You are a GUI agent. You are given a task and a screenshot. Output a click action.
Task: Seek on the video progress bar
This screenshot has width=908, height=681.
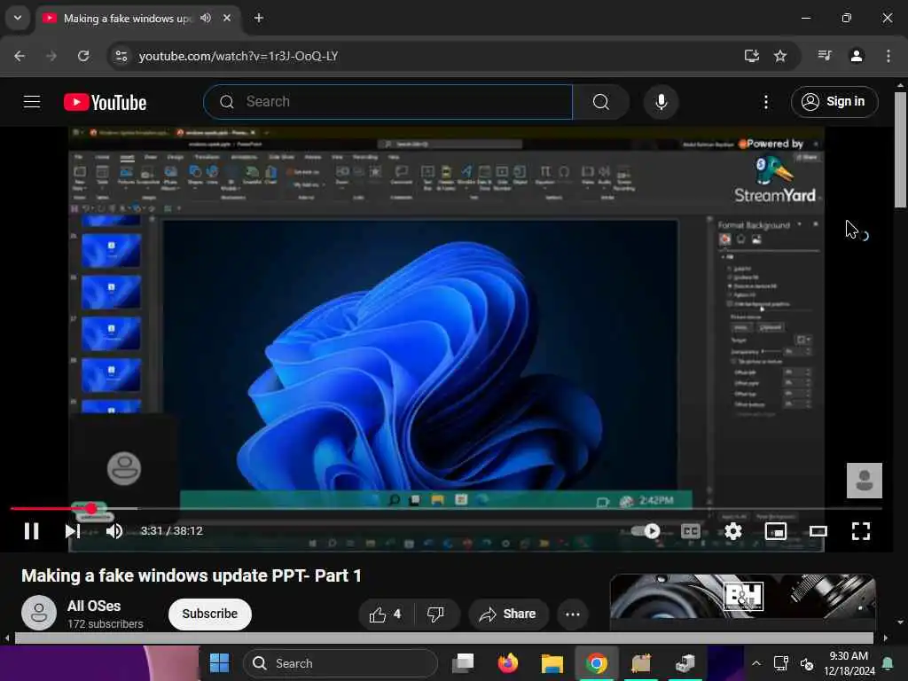446,508
